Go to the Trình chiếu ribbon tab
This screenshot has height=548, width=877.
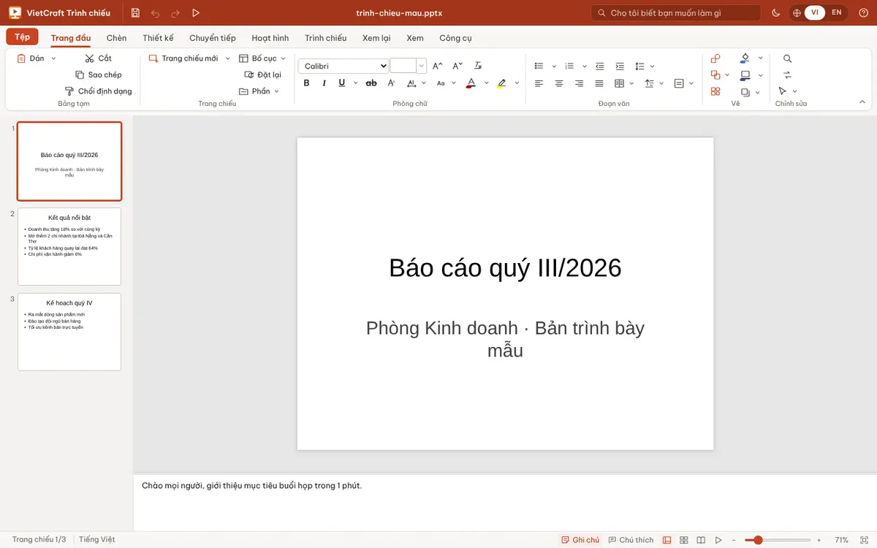pos(325,38)
